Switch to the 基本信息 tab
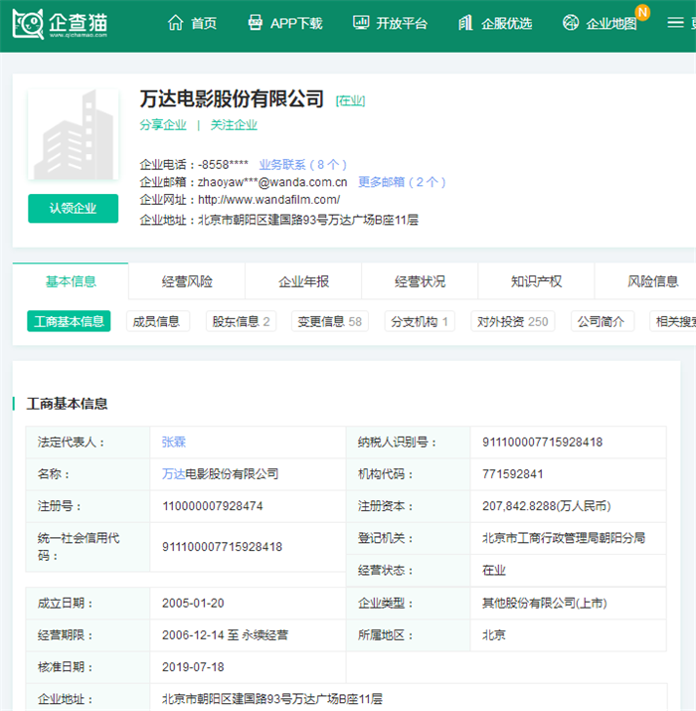Viewport: 696px width, 711px height. (x=71, y=281)
